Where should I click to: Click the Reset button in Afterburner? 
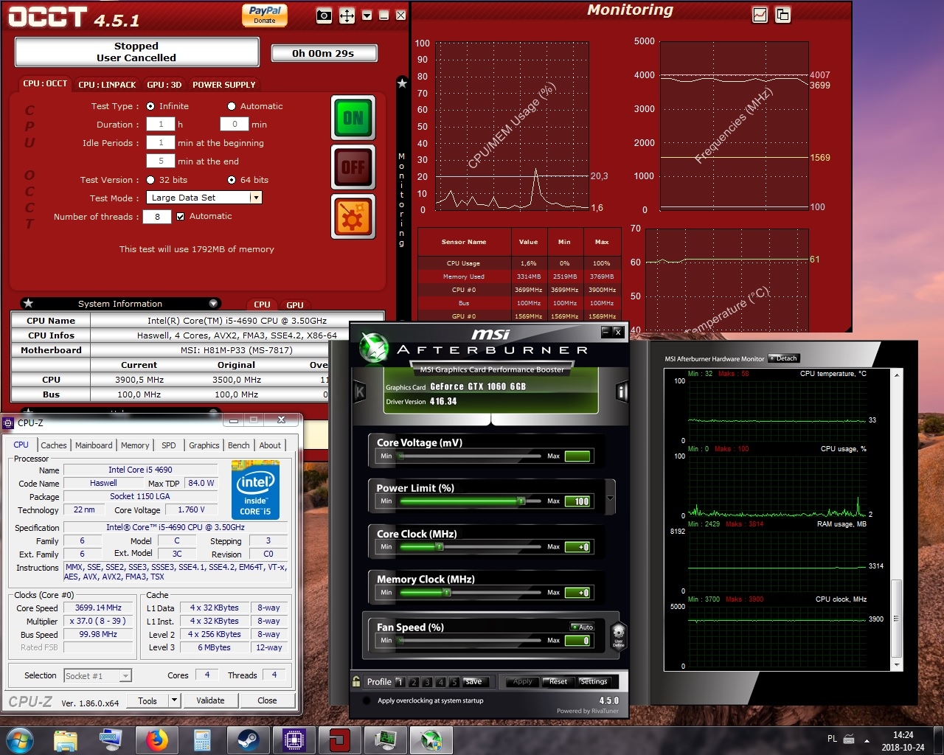tap(558, 682)
